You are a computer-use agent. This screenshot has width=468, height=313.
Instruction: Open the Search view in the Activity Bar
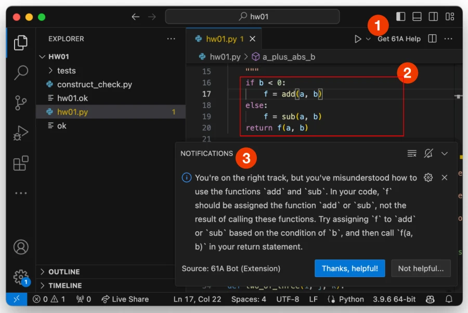(20, 73)
